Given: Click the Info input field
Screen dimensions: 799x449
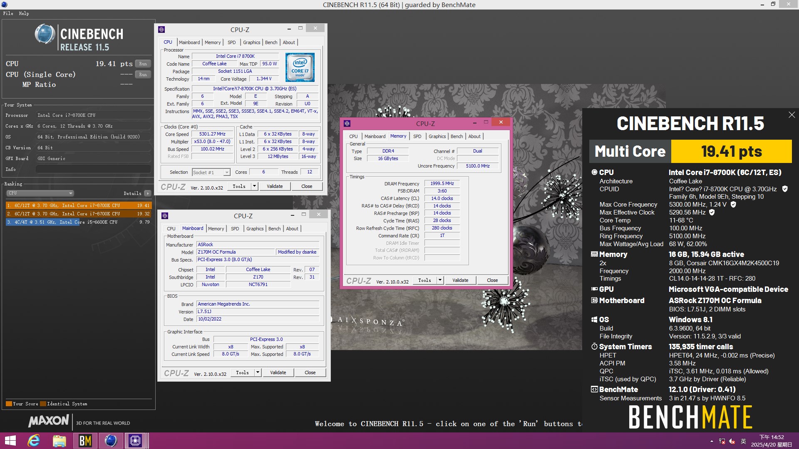Looking at the screenshot, I should pyautogui.click(x=93, y=169).
